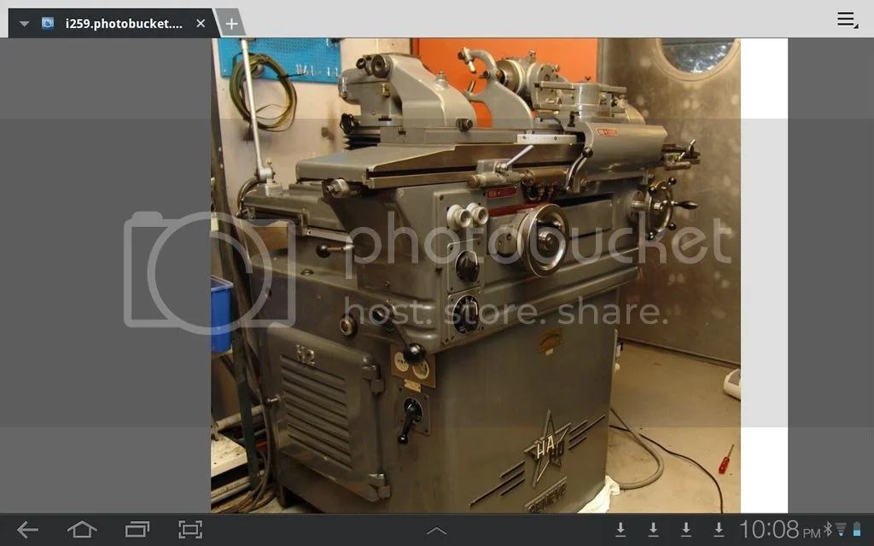The height and width of the screenshot is (546, 874).
Task: Tap the battery indicator icon
Action: 857,530
